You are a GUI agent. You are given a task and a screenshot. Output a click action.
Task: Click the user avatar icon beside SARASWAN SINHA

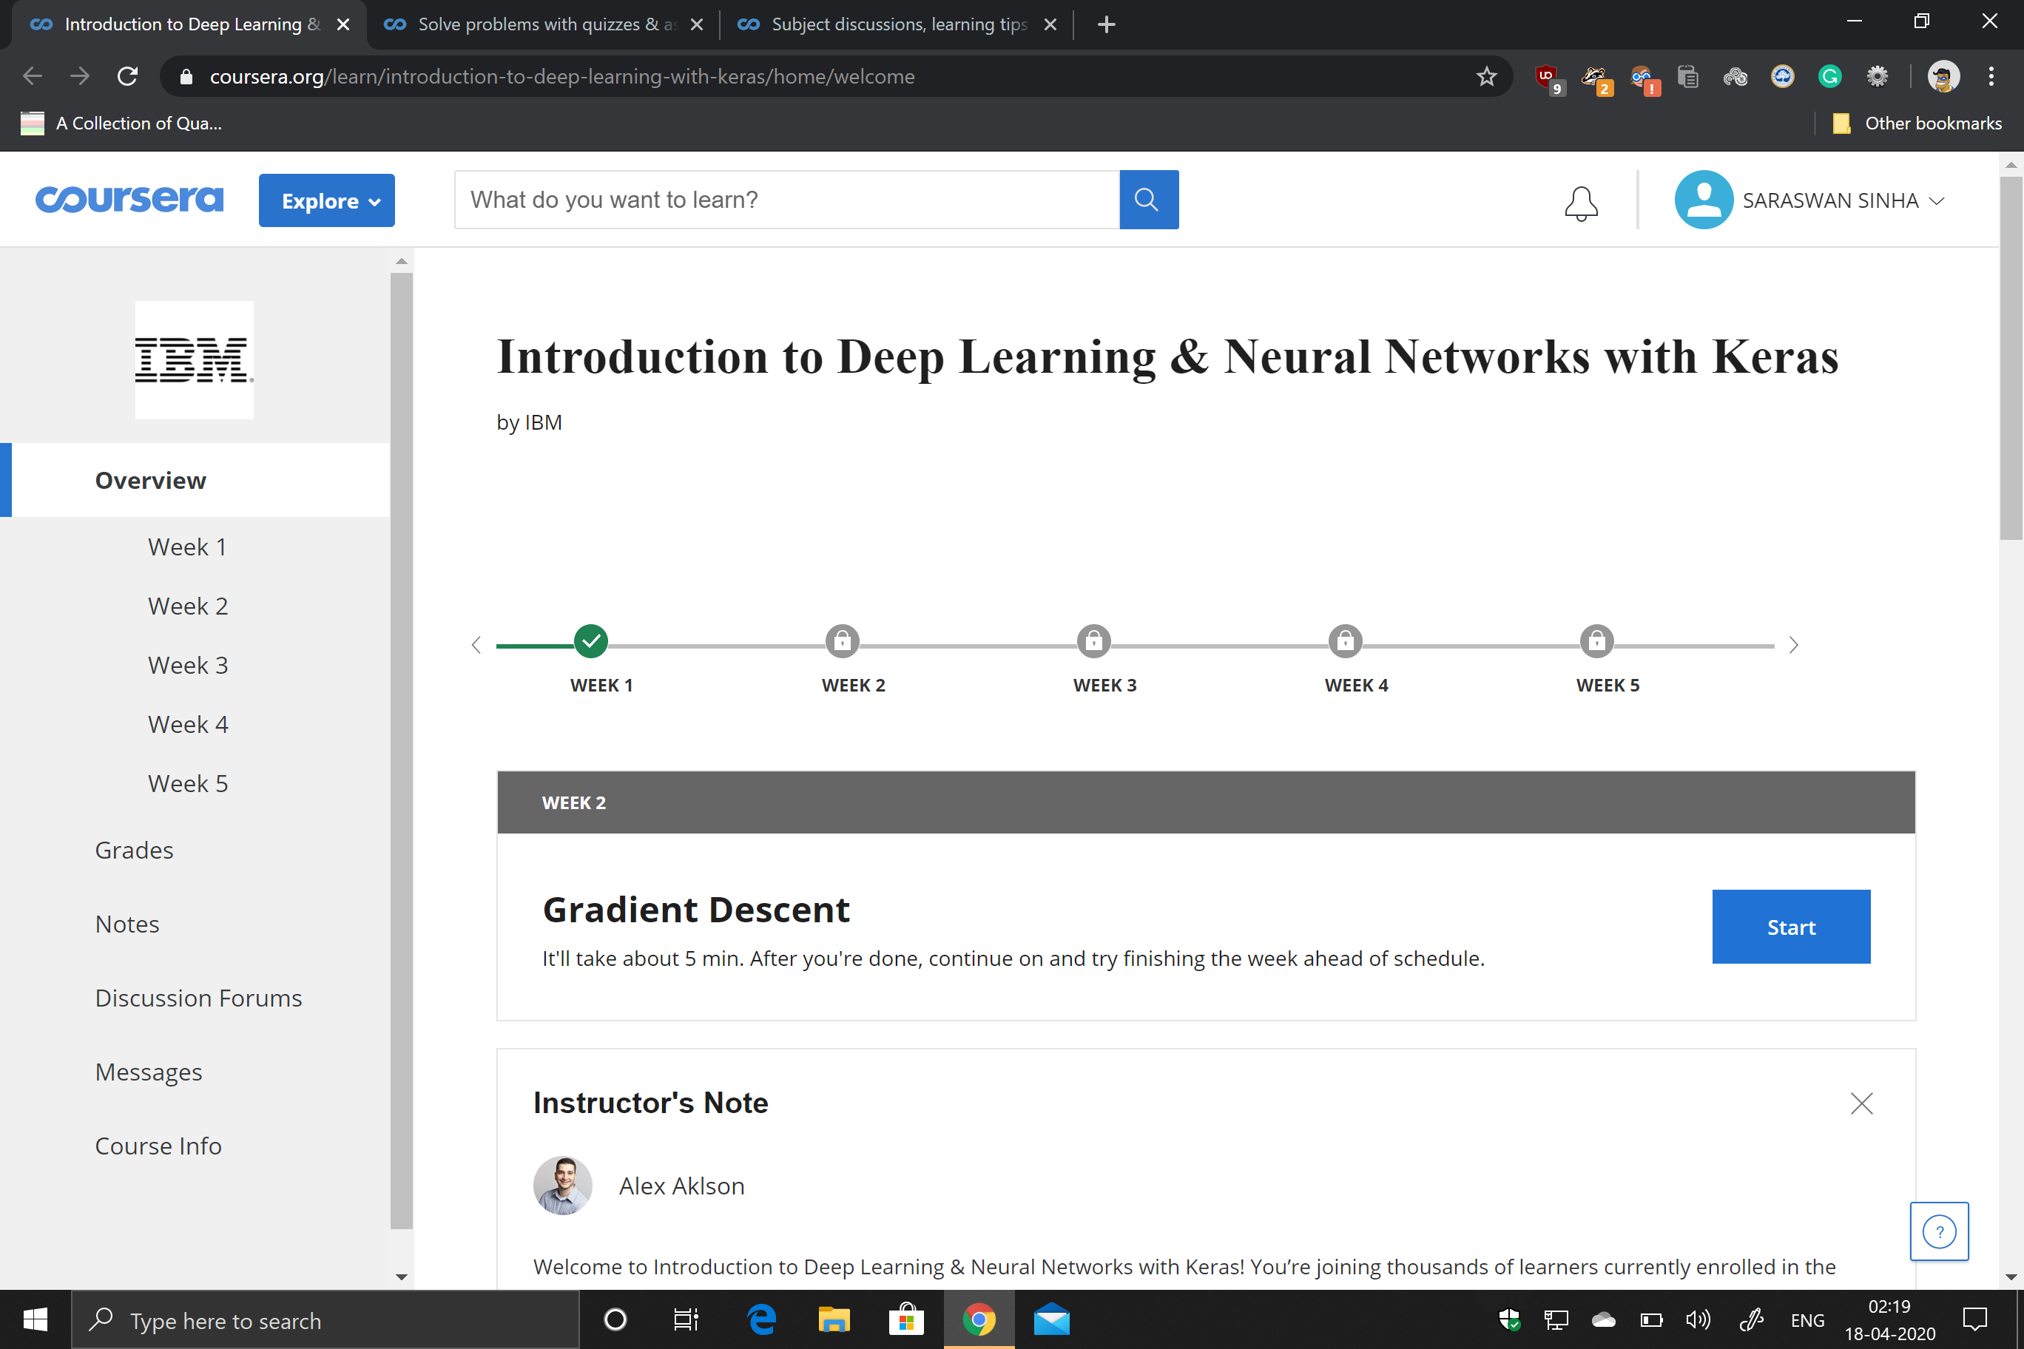1703,200
